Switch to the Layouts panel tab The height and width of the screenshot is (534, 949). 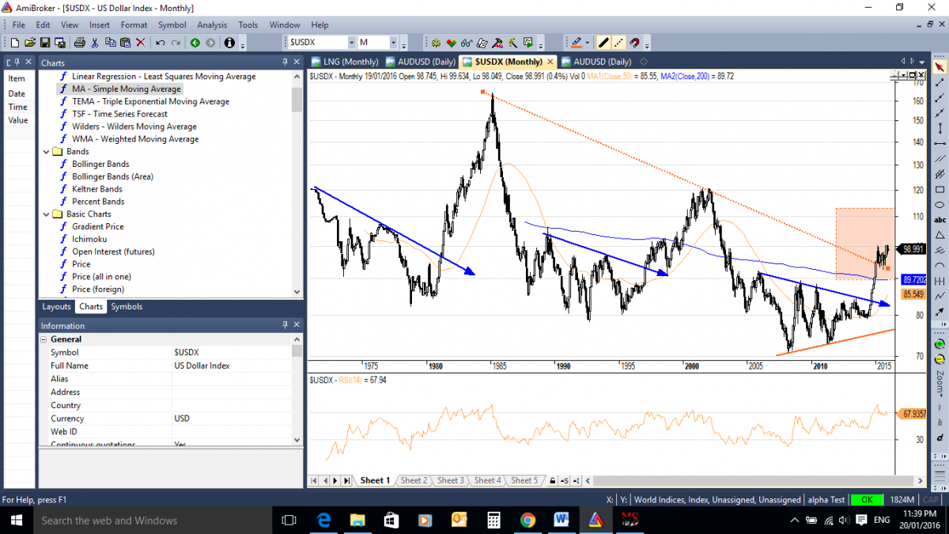pos(56,306)
